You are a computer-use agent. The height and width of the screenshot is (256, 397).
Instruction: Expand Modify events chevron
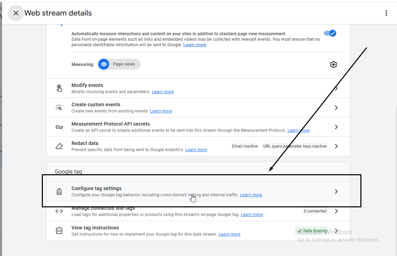click(x=336, y=88)
